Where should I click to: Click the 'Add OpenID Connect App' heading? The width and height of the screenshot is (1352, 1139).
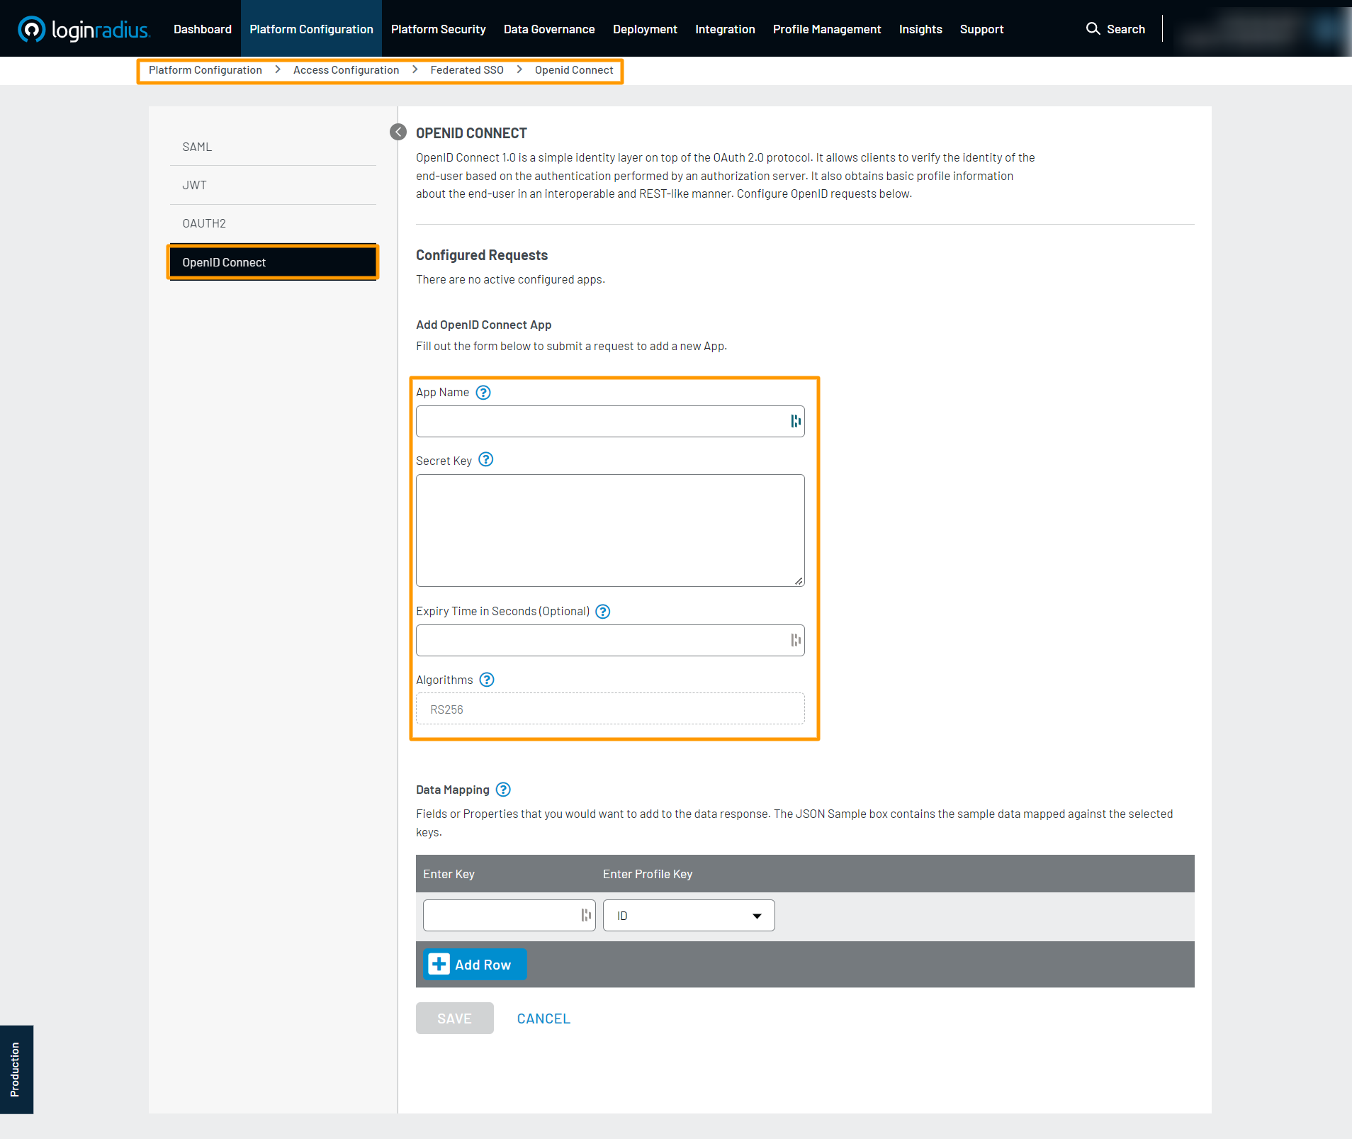pos(484,325)
